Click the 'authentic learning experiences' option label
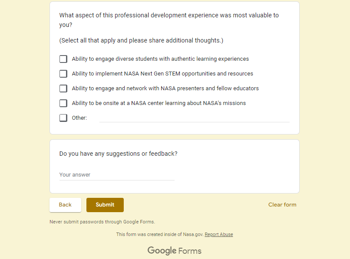Image resolution: width=350 pixels, height=259 pixels. coord(160,59)
